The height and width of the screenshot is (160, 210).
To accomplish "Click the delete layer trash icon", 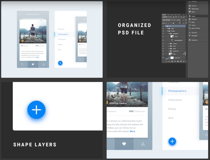I will tap(183, 61).
